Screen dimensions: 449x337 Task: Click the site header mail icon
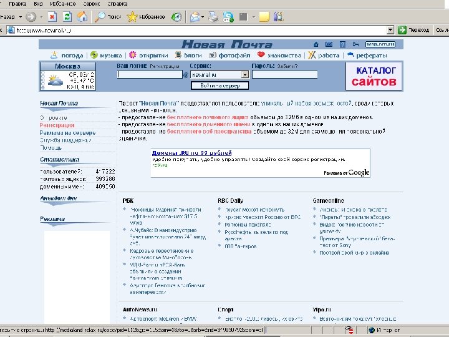point(329,44)
